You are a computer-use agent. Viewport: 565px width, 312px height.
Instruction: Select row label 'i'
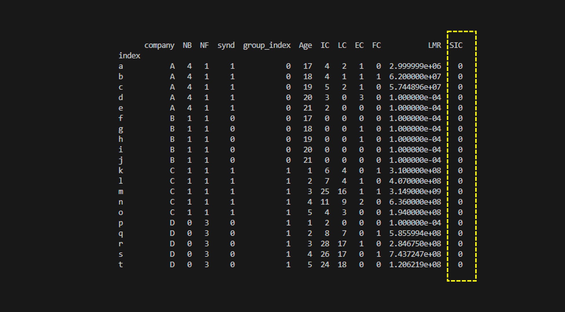click(x=121, y=150)
